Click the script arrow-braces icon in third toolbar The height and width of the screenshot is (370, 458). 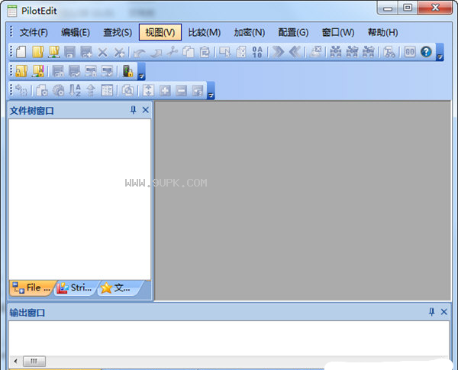pos(21,90)
